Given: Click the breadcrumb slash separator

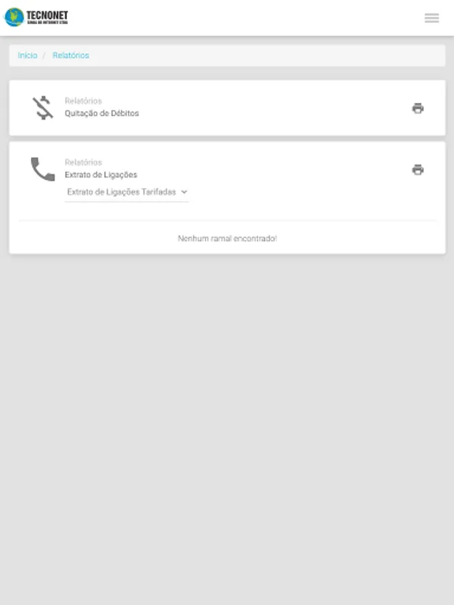Looking at the screenshot, I should 44,56.
